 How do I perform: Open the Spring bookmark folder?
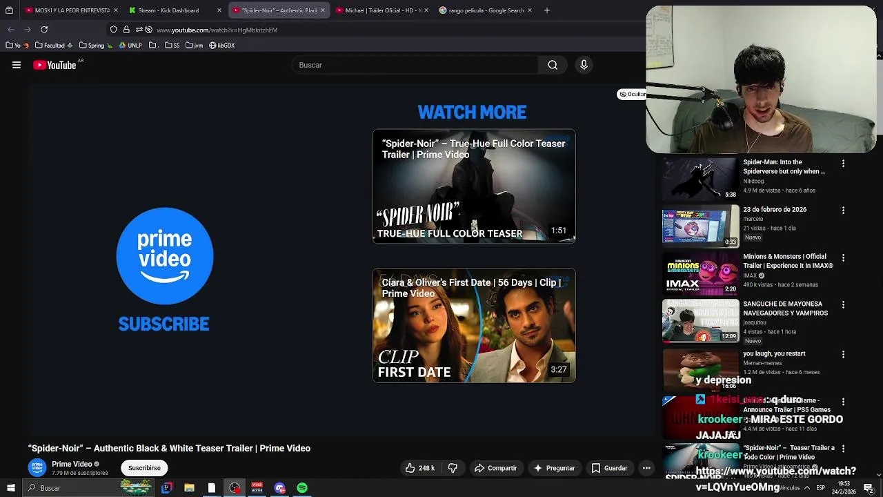pyautogui.click(x=95, y=46)
